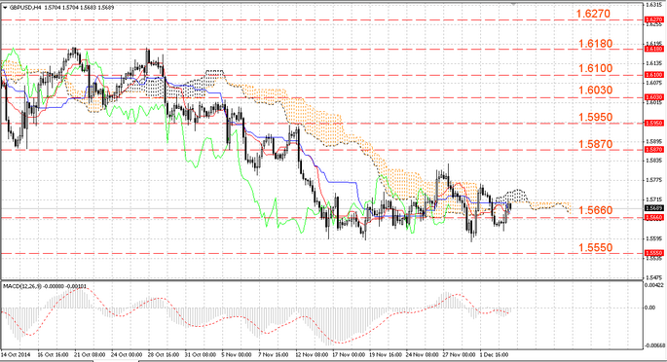Click the orange 1.6030 level label

pos(596,90)
